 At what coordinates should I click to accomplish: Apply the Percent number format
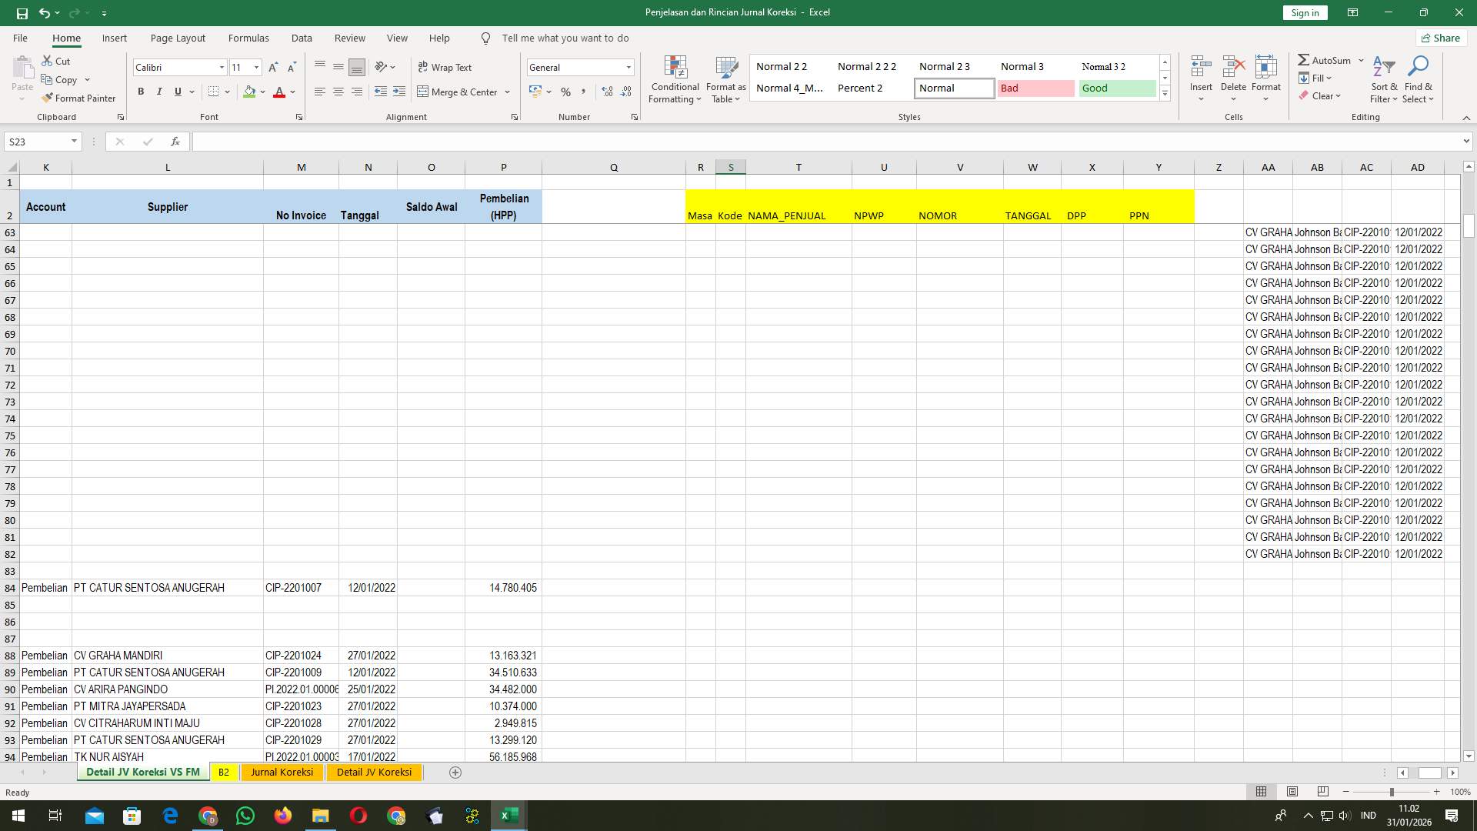coord(566,92)
